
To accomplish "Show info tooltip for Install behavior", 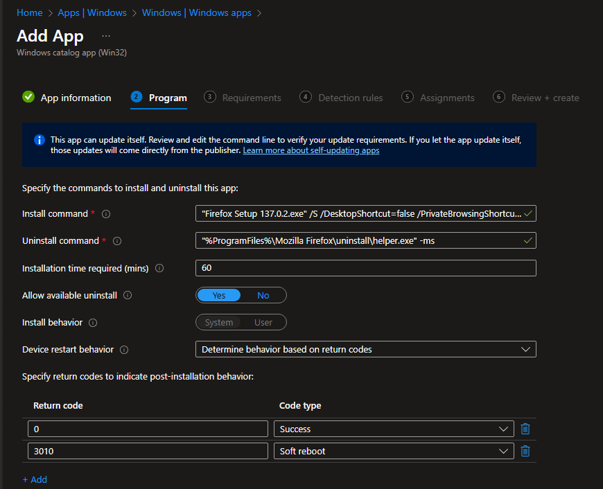I will pyautogui.click(x=93, y=323).
